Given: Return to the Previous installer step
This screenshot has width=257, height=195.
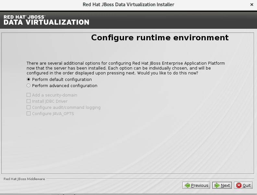Looking at the screenshot, I should click(196, 185).
